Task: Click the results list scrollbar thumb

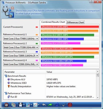Action: [x=98, y=75]
